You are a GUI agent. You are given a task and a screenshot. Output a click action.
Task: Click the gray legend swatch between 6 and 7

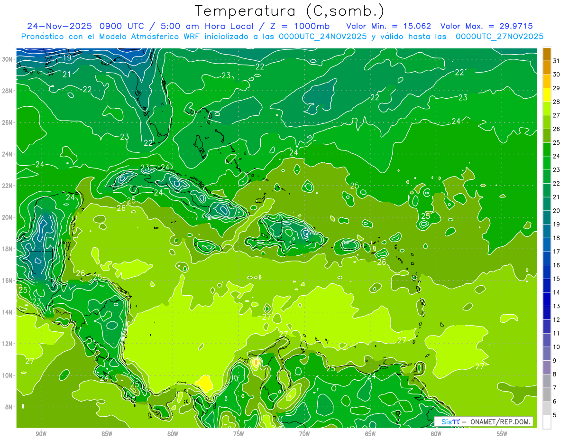tap(547, 394)
